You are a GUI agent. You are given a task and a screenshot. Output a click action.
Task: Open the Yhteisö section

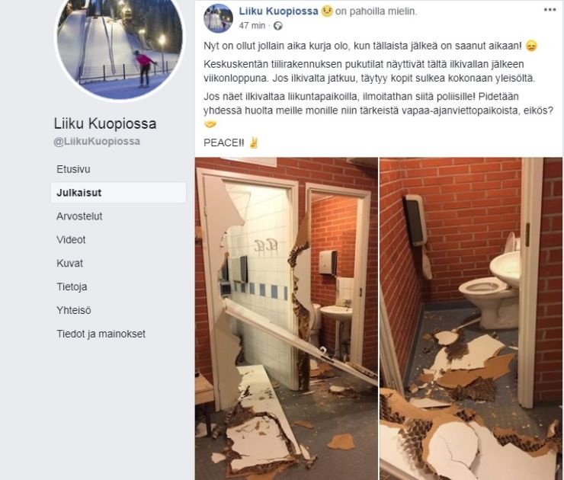point(74,310)
